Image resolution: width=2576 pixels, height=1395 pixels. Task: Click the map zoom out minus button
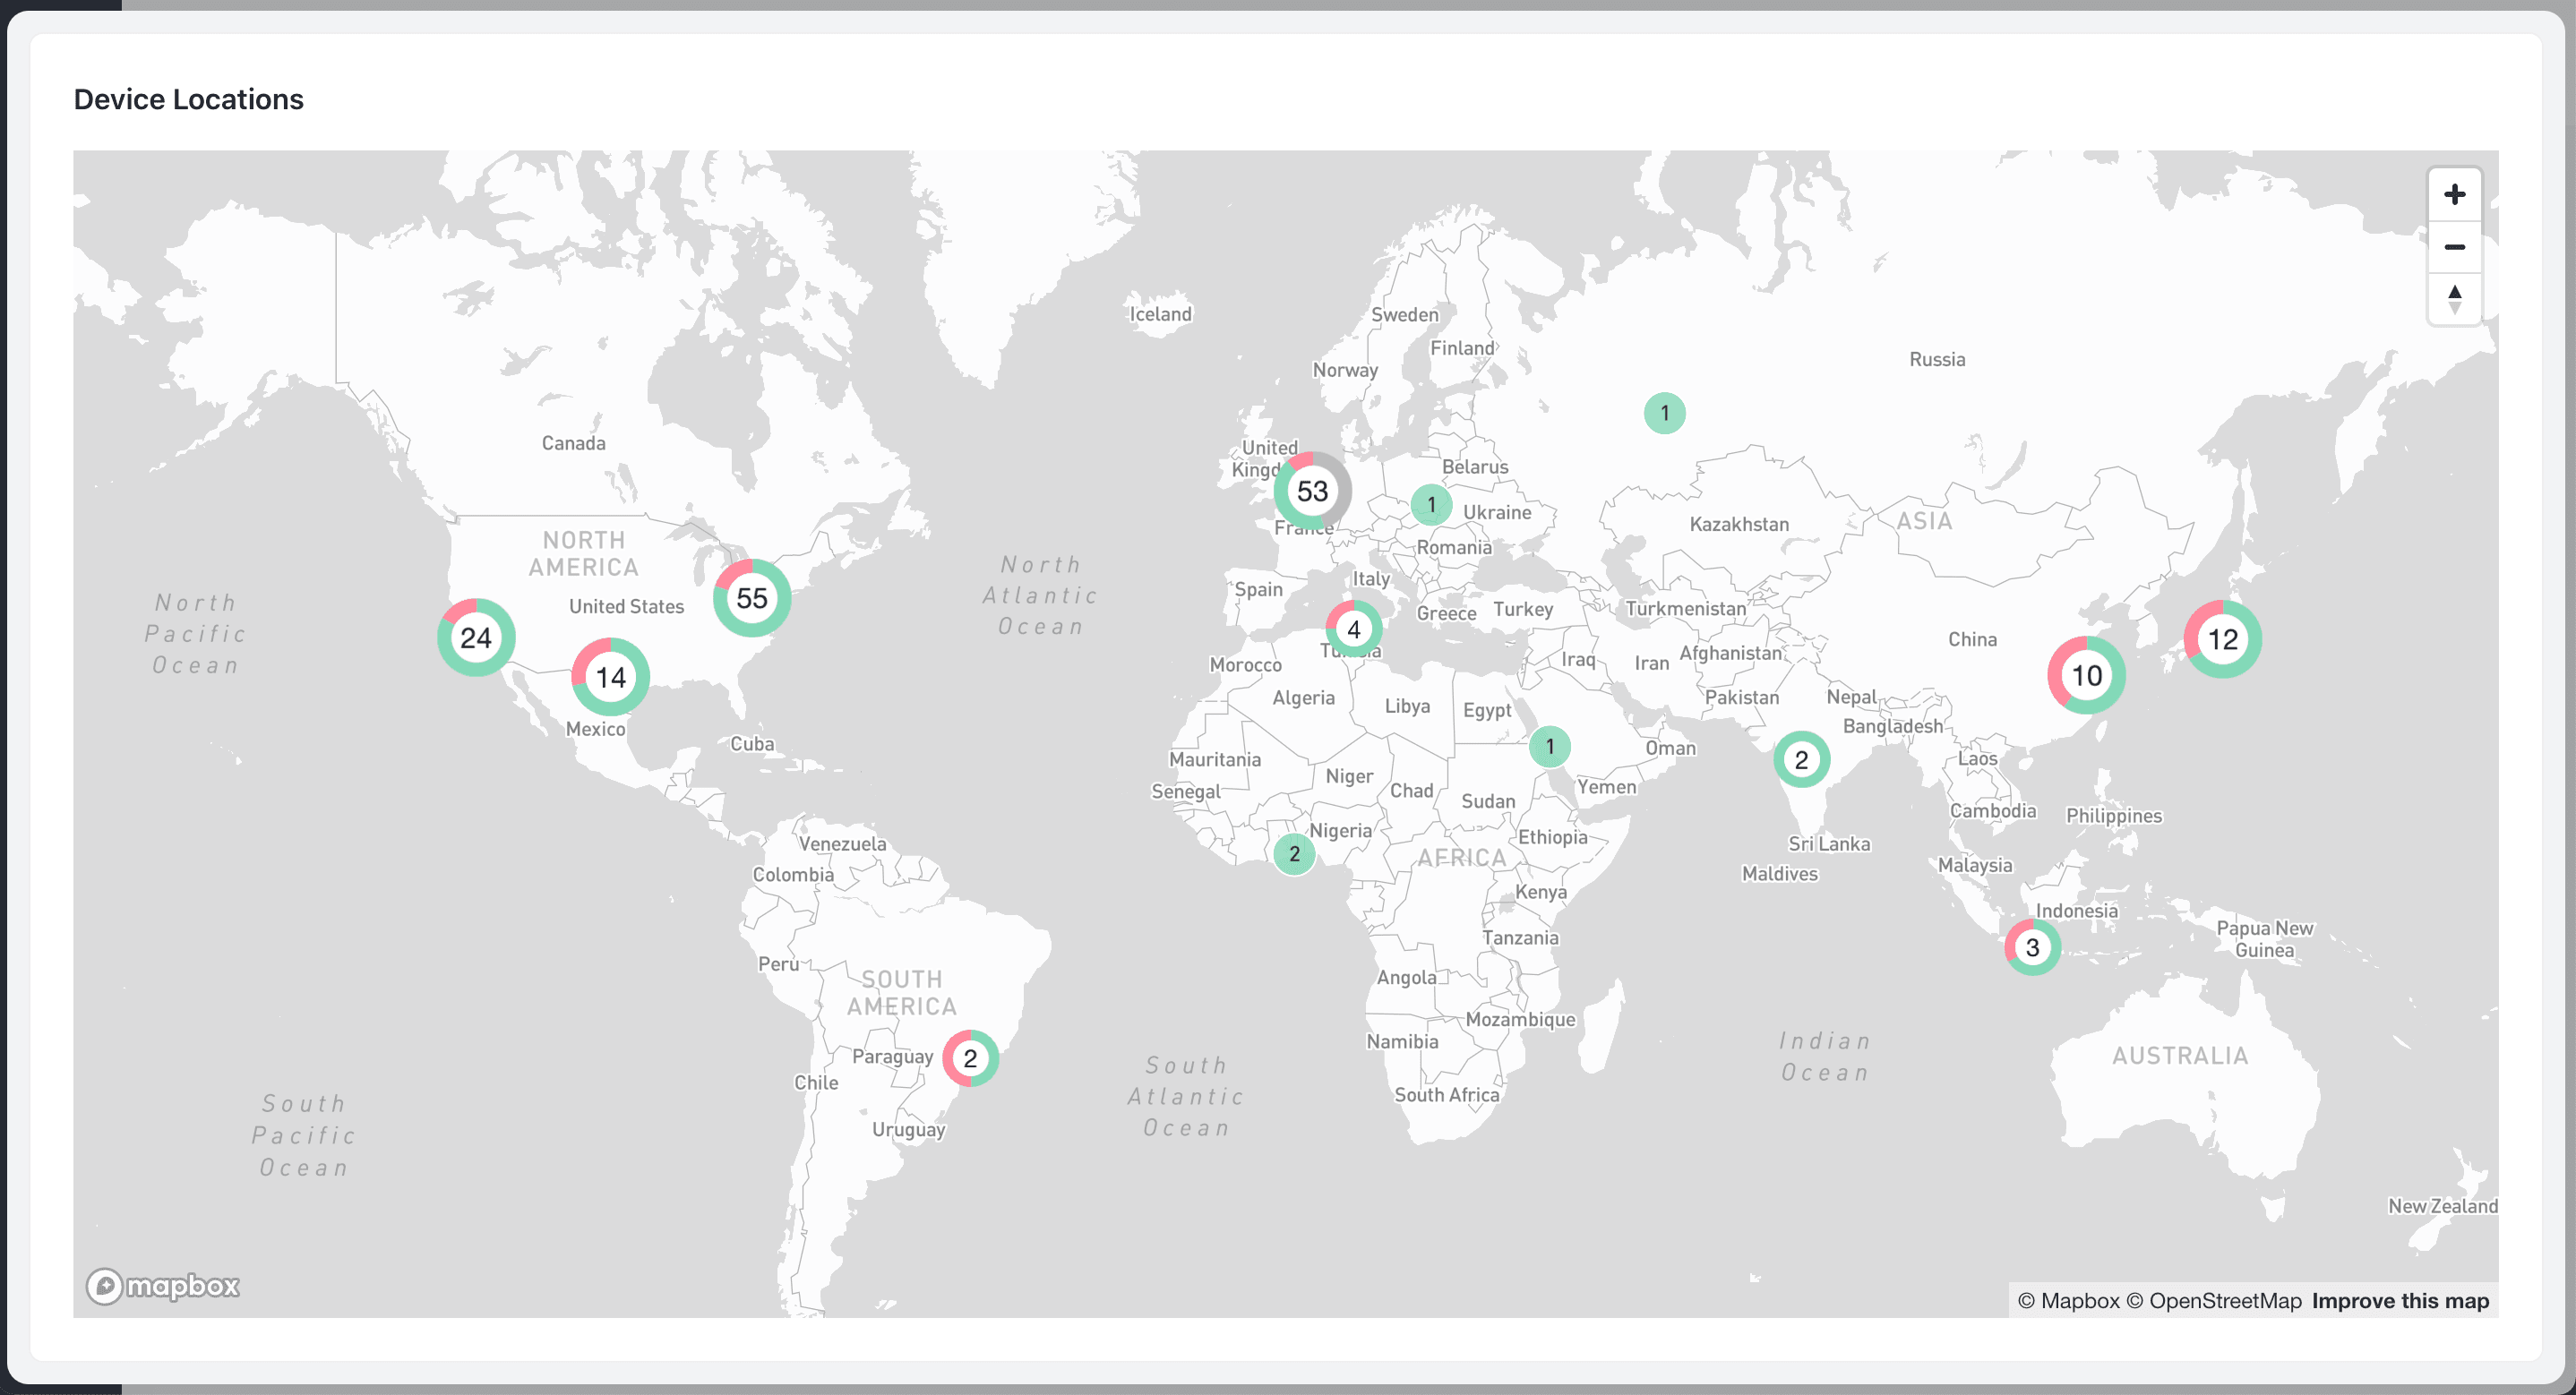click(2454, 247)
